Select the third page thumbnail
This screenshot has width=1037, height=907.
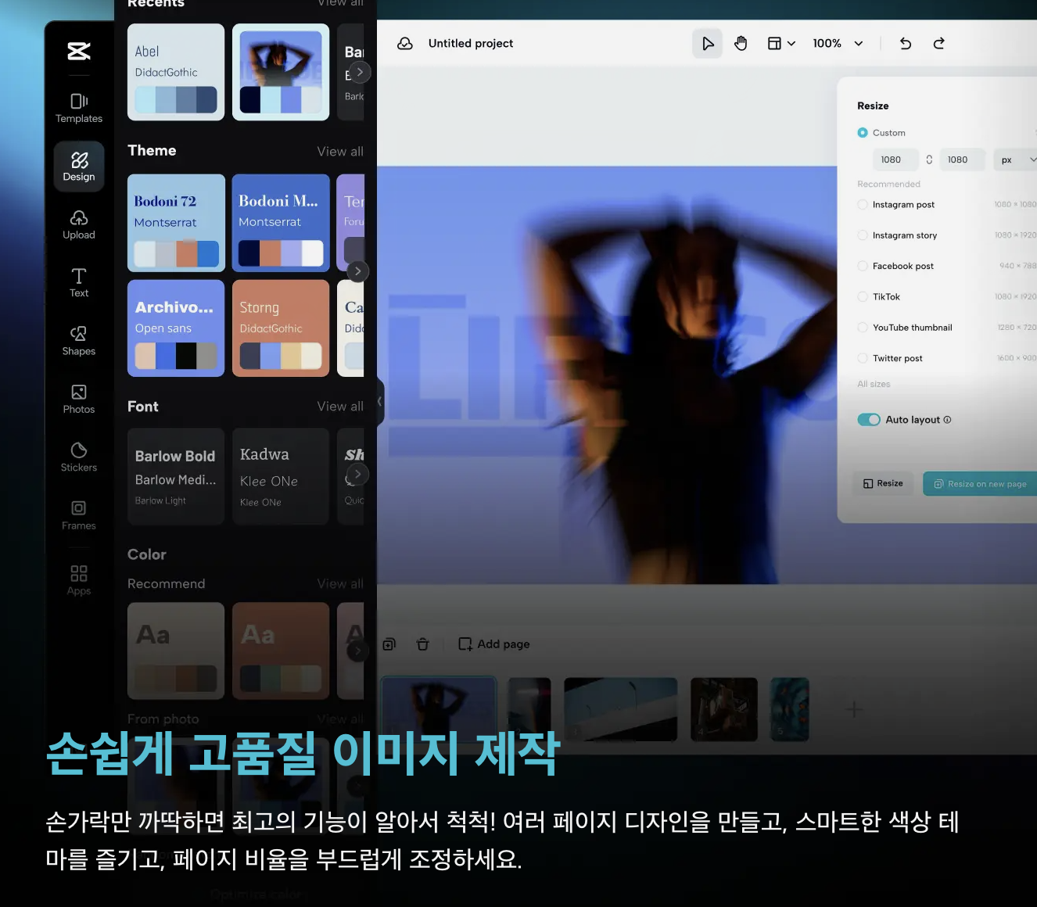[621, 709]
